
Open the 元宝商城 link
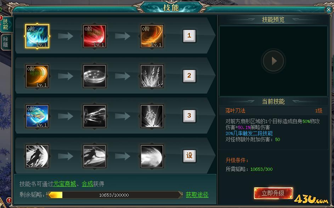coord(64,184)
